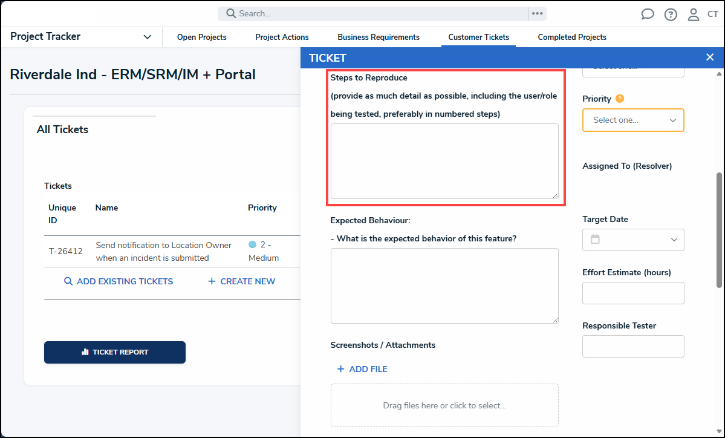Open the user profile icon

(694, 15)
